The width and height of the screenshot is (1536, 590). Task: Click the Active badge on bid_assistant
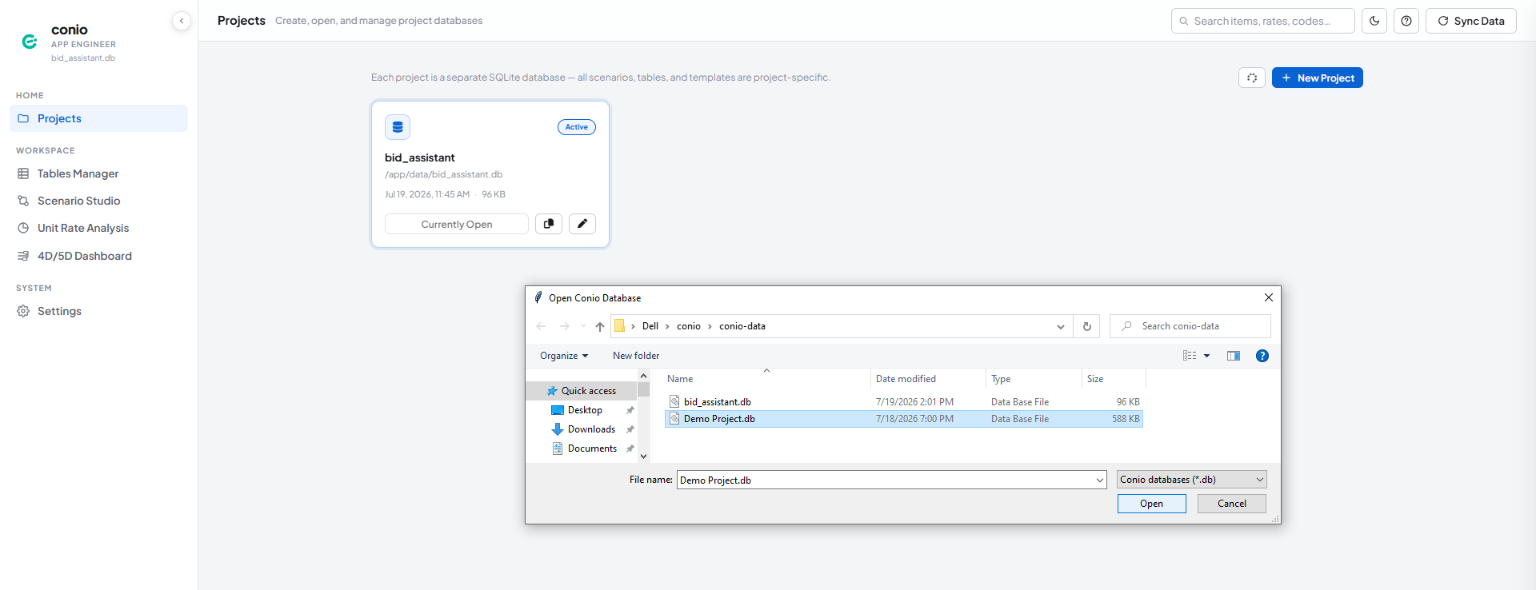tap(577, 127)
